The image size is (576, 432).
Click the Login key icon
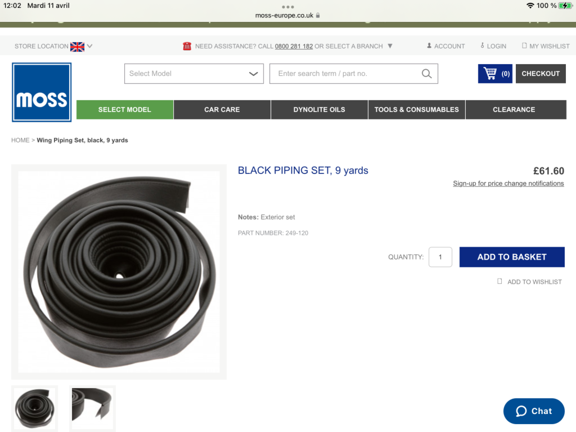click(482, 46)
